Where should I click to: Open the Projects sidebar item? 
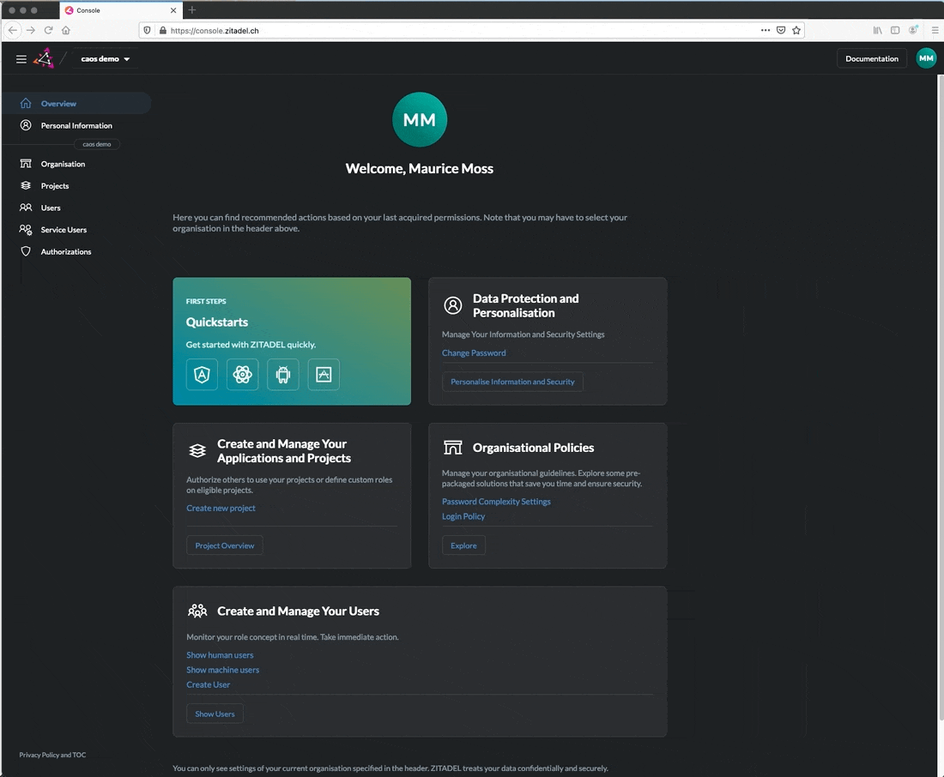pyautogui.click(x=55, y=186)
